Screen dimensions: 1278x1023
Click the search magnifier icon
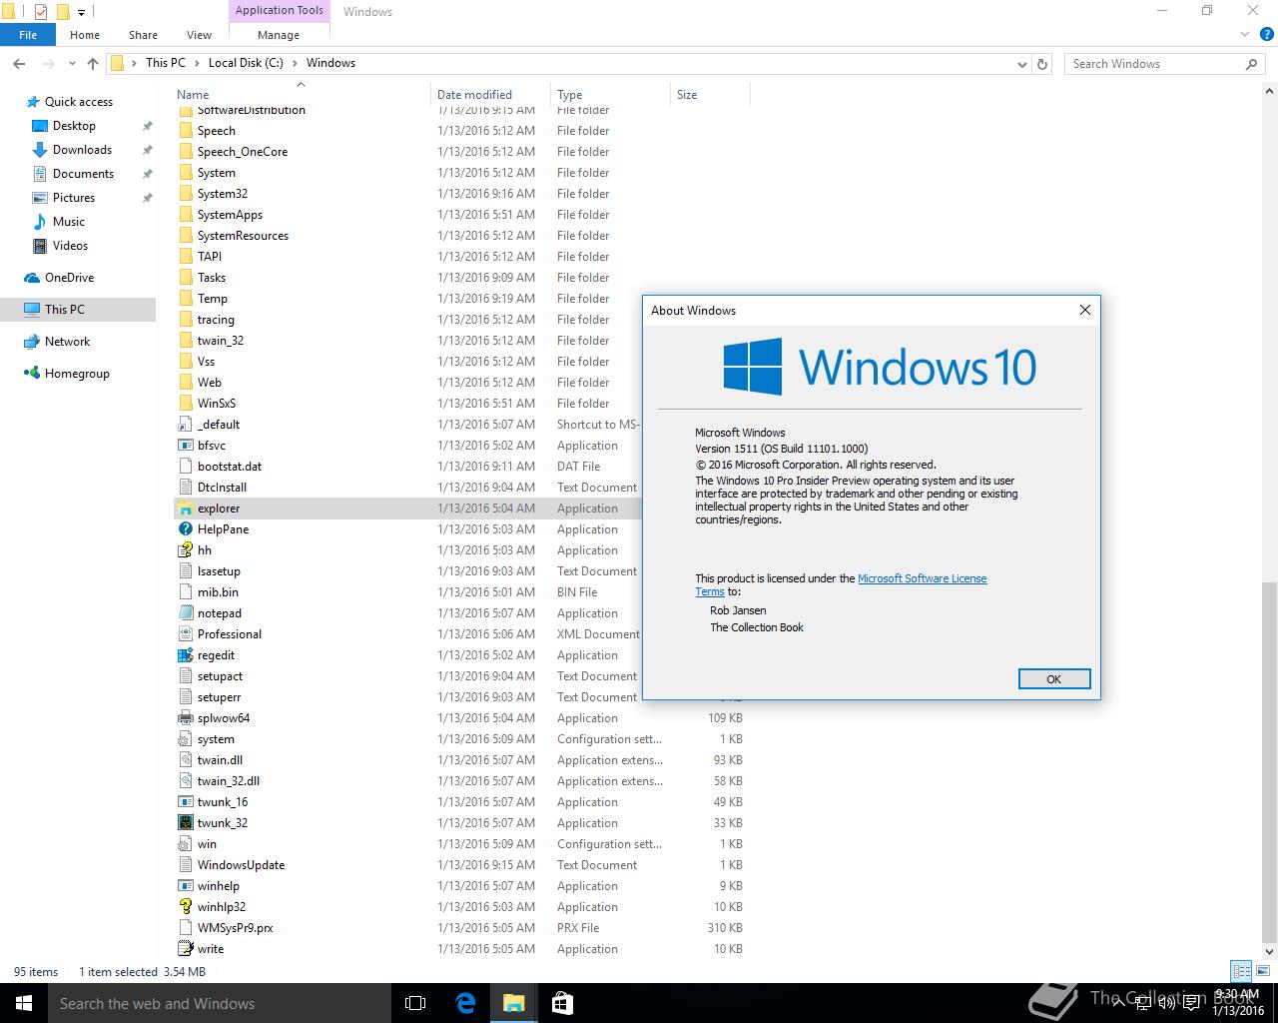click(x=1251, y=64)
